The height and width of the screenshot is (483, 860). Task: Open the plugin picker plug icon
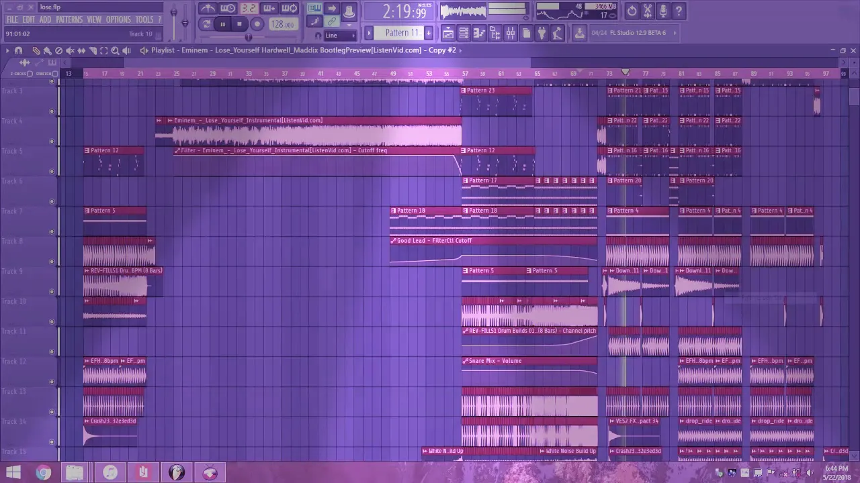click(x=542, y=32)
